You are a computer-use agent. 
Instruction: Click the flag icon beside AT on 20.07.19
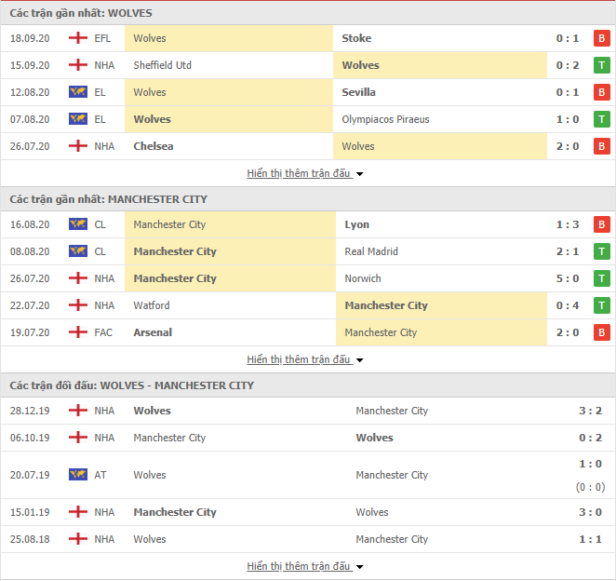click(78, 475)
